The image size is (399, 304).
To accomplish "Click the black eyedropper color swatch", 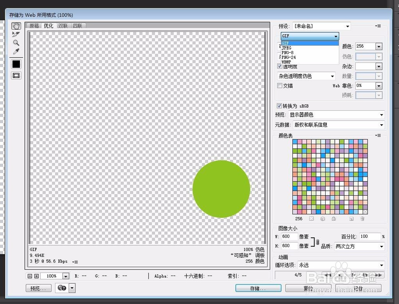I will [16, 64].
